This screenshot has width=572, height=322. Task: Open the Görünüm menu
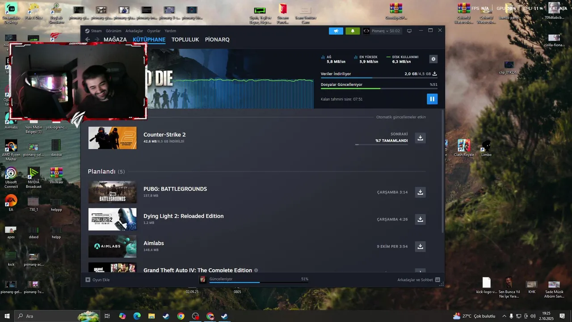tap(114, 31)
